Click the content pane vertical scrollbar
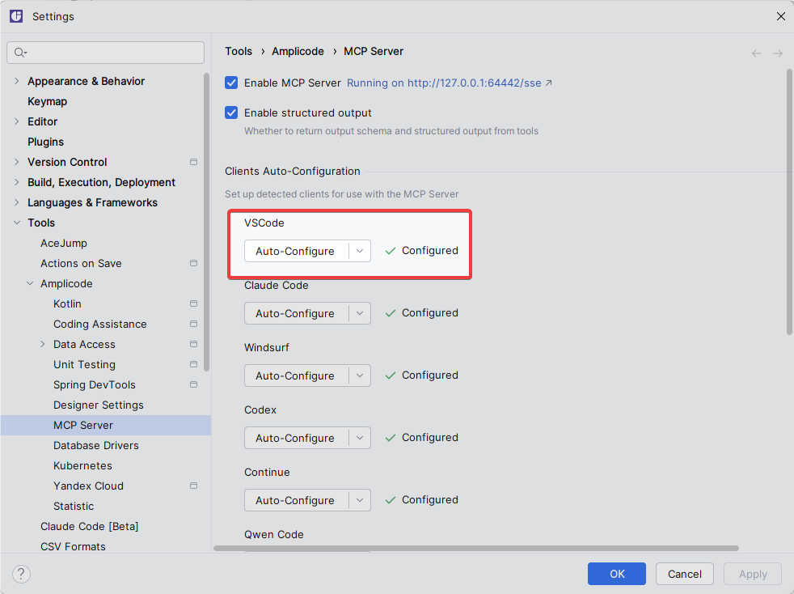This screenshot has height=594, width=794. [x=789, y=202]
